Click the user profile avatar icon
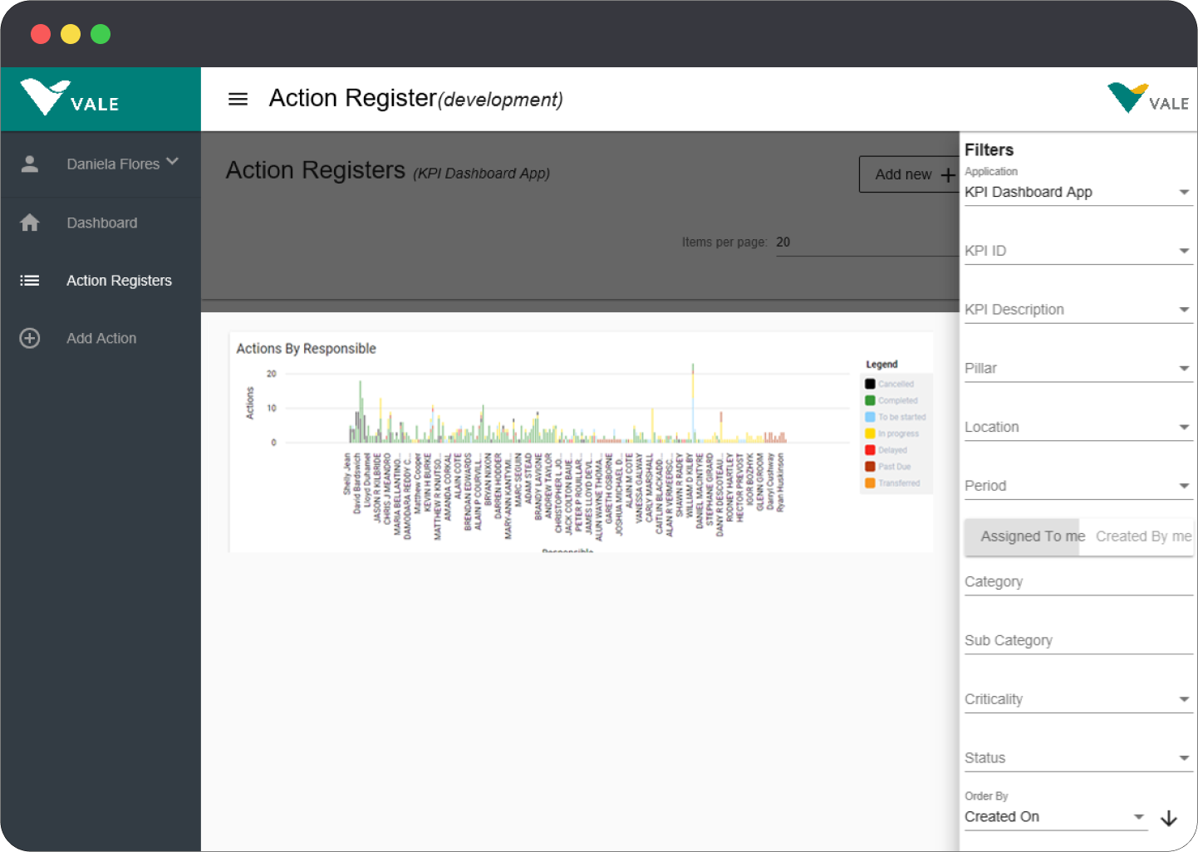The image size is (1198, 852). [x=30, y=164]
